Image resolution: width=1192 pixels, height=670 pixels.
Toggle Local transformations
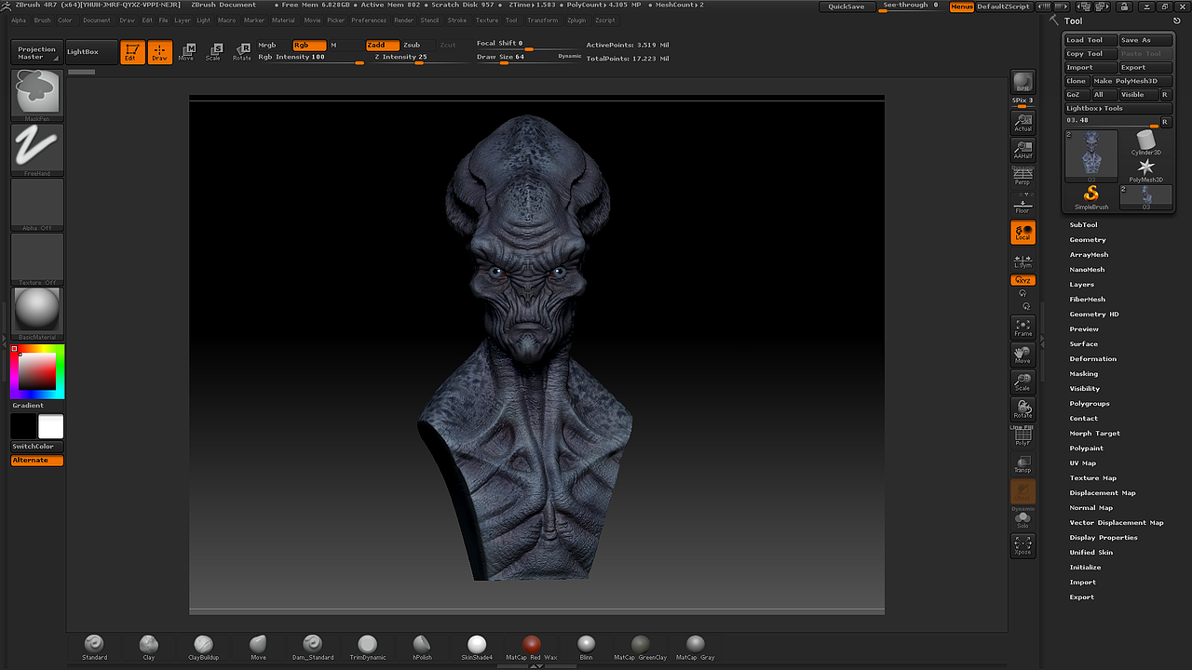[1023, 233]
